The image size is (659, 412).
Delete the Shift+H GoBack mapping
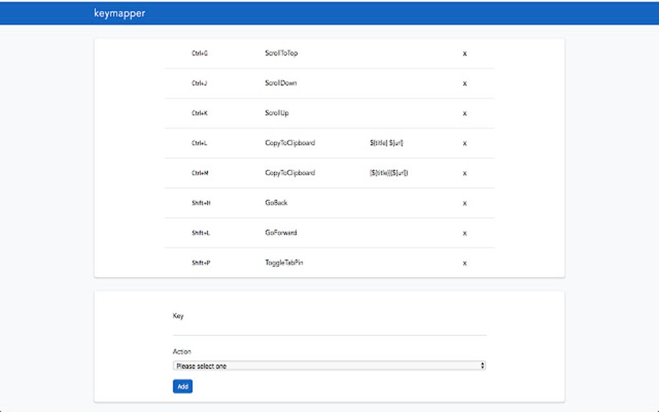coord(464,203)
